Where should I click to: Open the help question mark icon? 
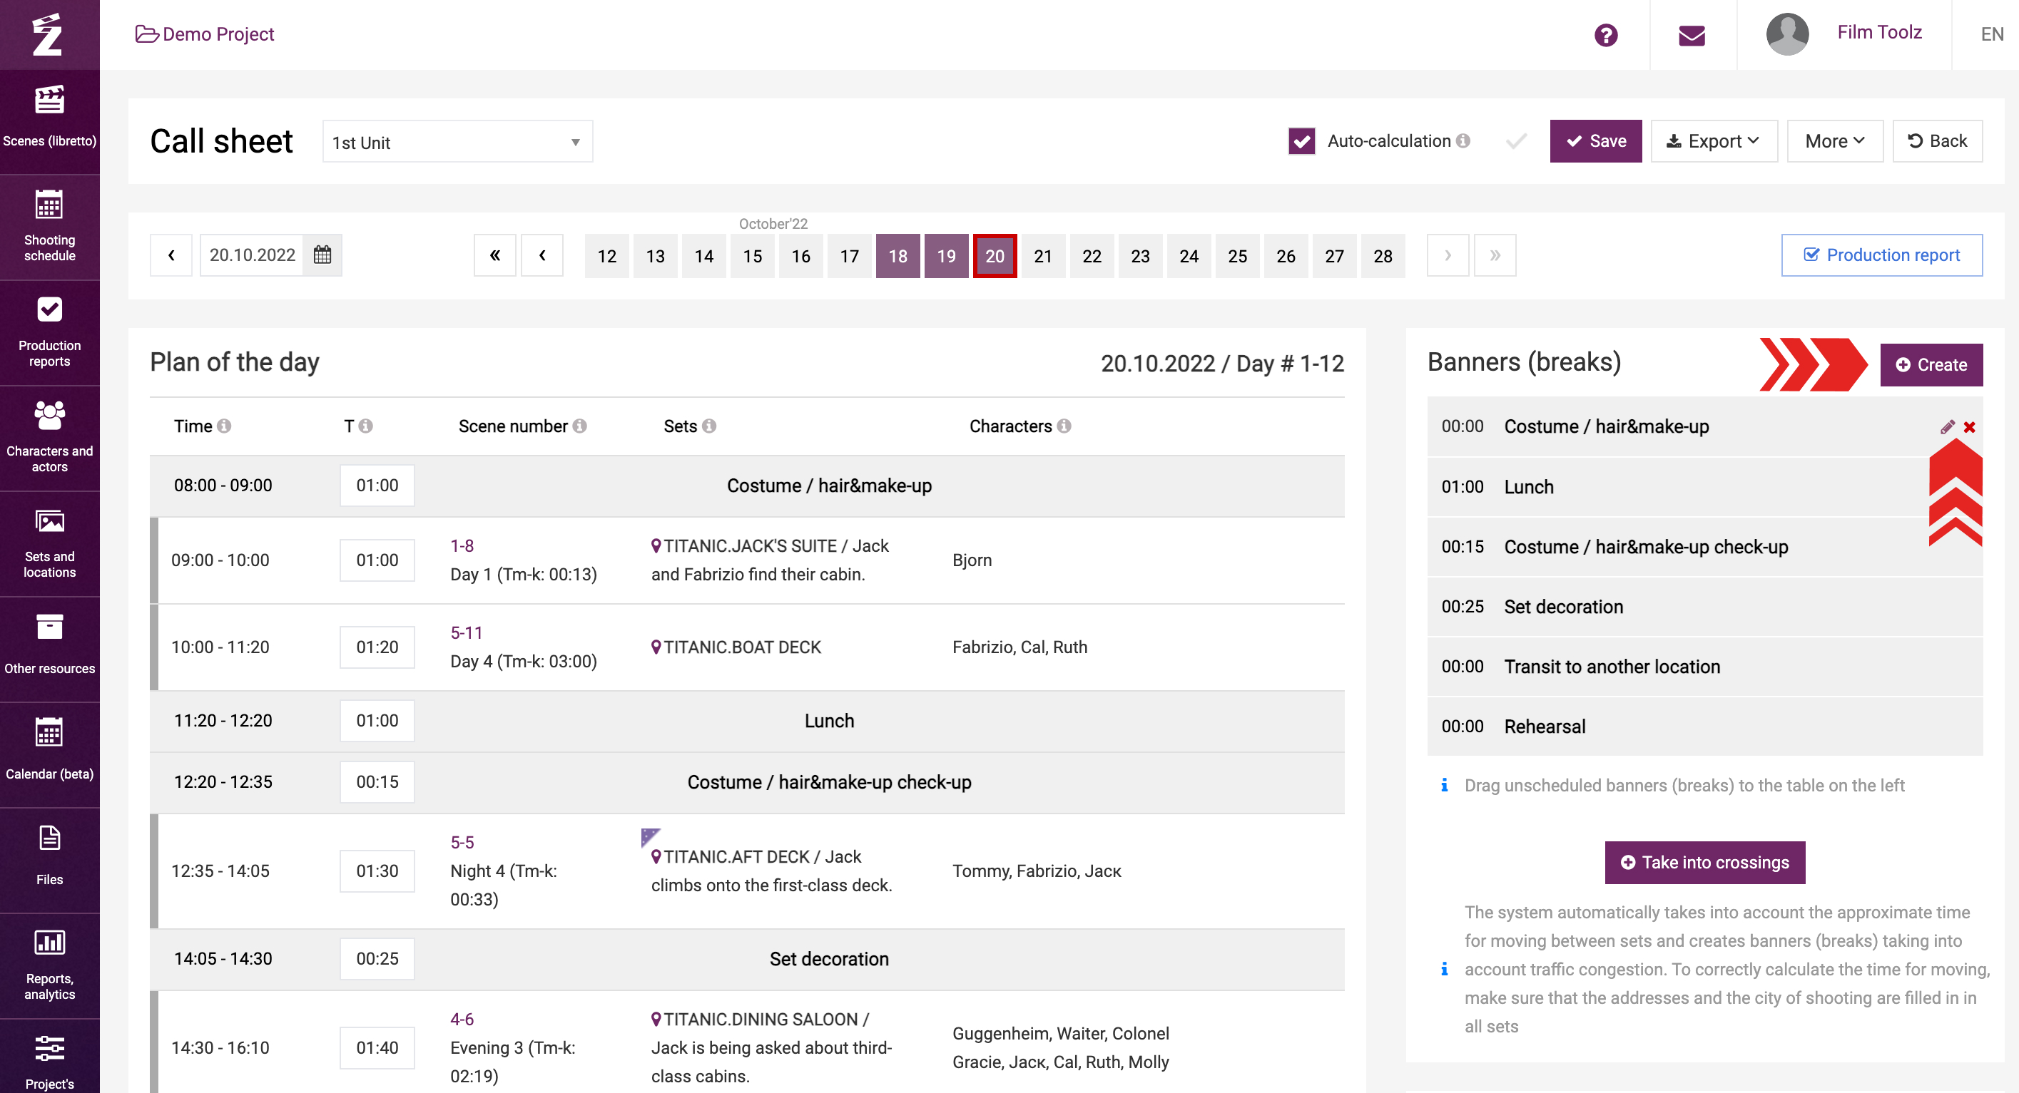[1605, 34]
